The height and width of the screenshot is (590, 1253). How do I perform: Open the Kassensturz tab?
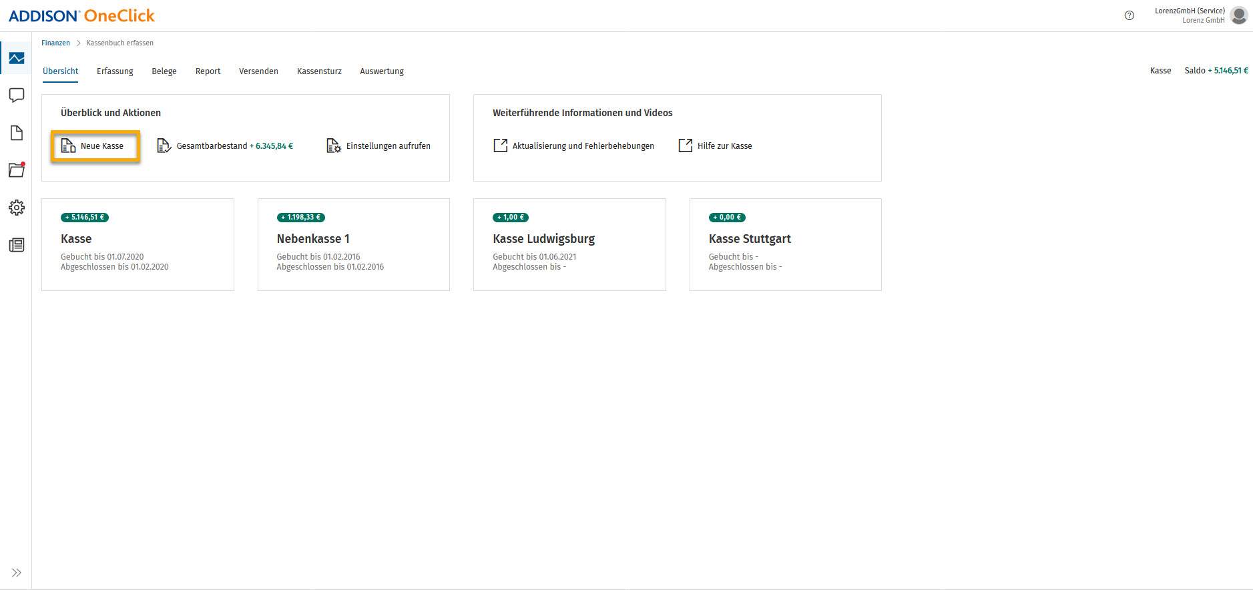[319, 71]
